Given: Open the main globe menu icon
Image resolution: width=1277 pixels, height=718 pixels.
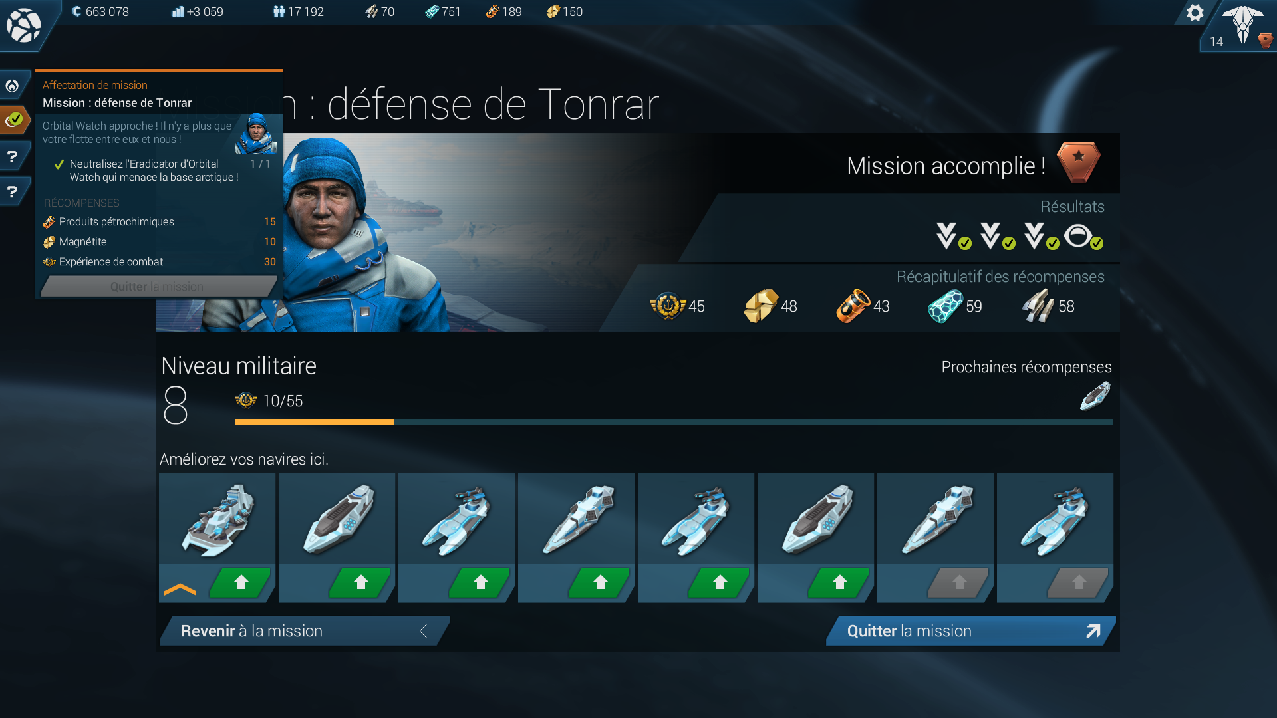Looking at the screenshot, I should 24,25.
